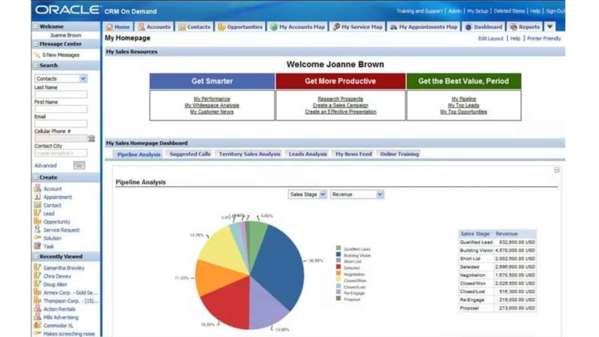Open the Contacts search type dropdown
The height and width of the screenshot is (337, 599).
coord(61,79)
